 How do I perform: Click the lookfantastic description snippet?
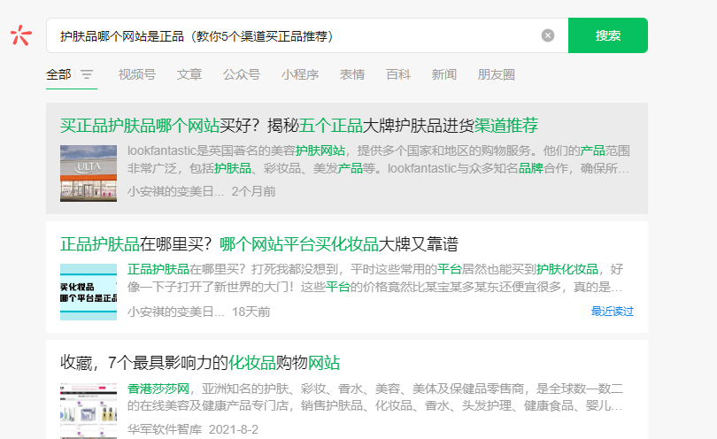click(378, 159)
